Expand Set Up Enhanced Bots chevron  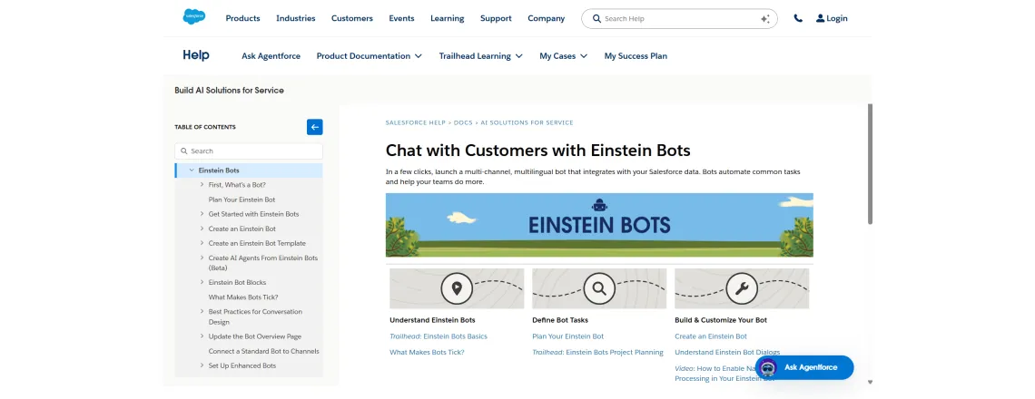[x=202, y=365]
